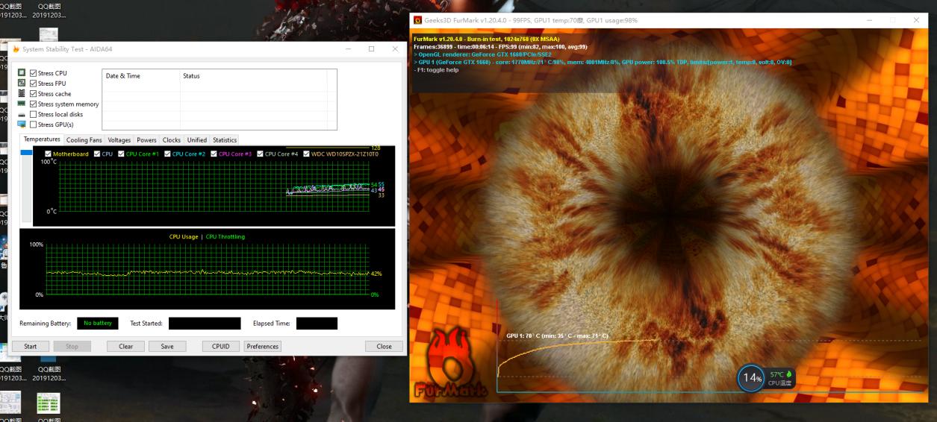Click the CPU chip icon beside Stress CPU
The width and height of the screenshot is (937, 422).
click(x=22, y=73)
